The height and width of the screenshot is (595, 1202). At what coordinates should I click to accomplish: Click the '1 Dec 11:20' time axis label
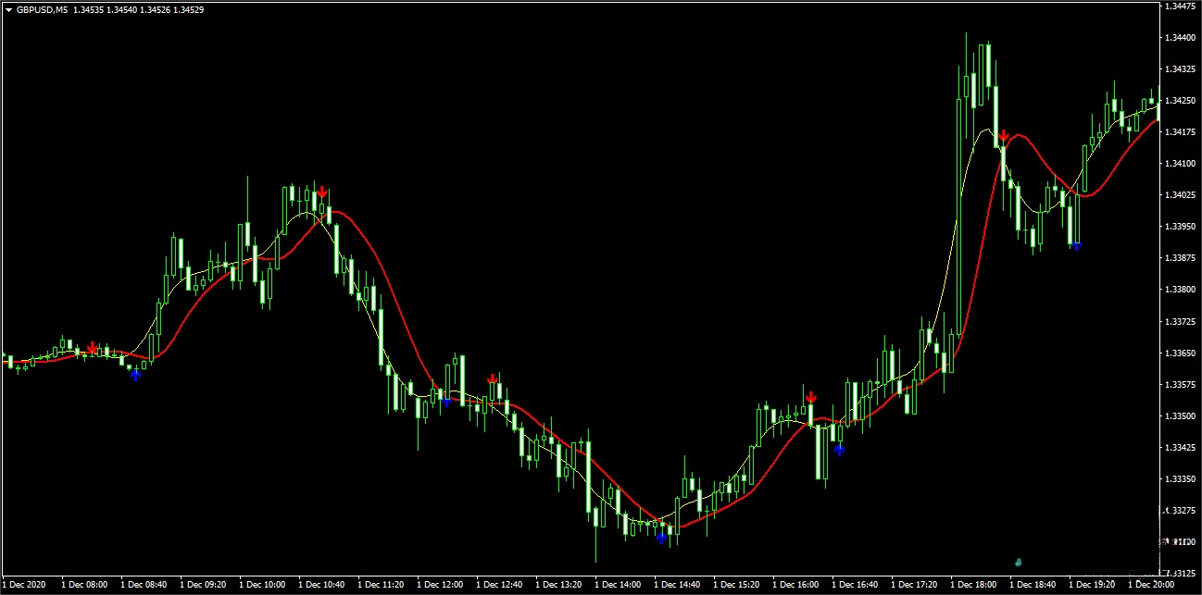(x=381, y=585)
